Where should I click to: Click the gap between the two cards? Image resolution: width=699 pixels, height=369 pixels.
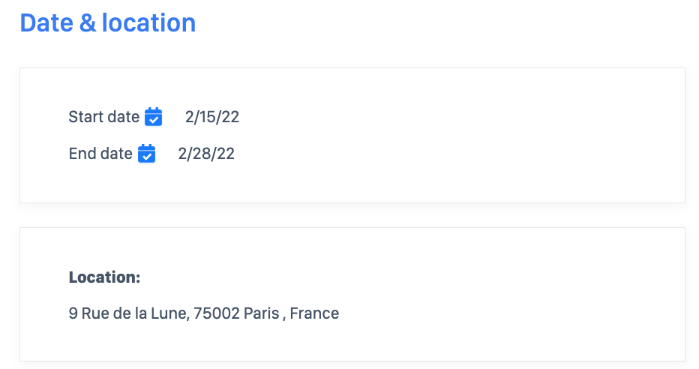click(x=352, y=215)
